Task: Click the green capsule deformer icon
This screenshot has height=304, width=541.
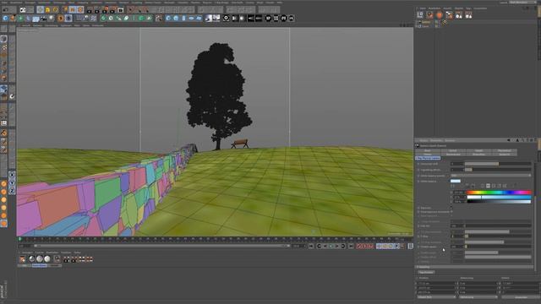Action: [126, 19]
